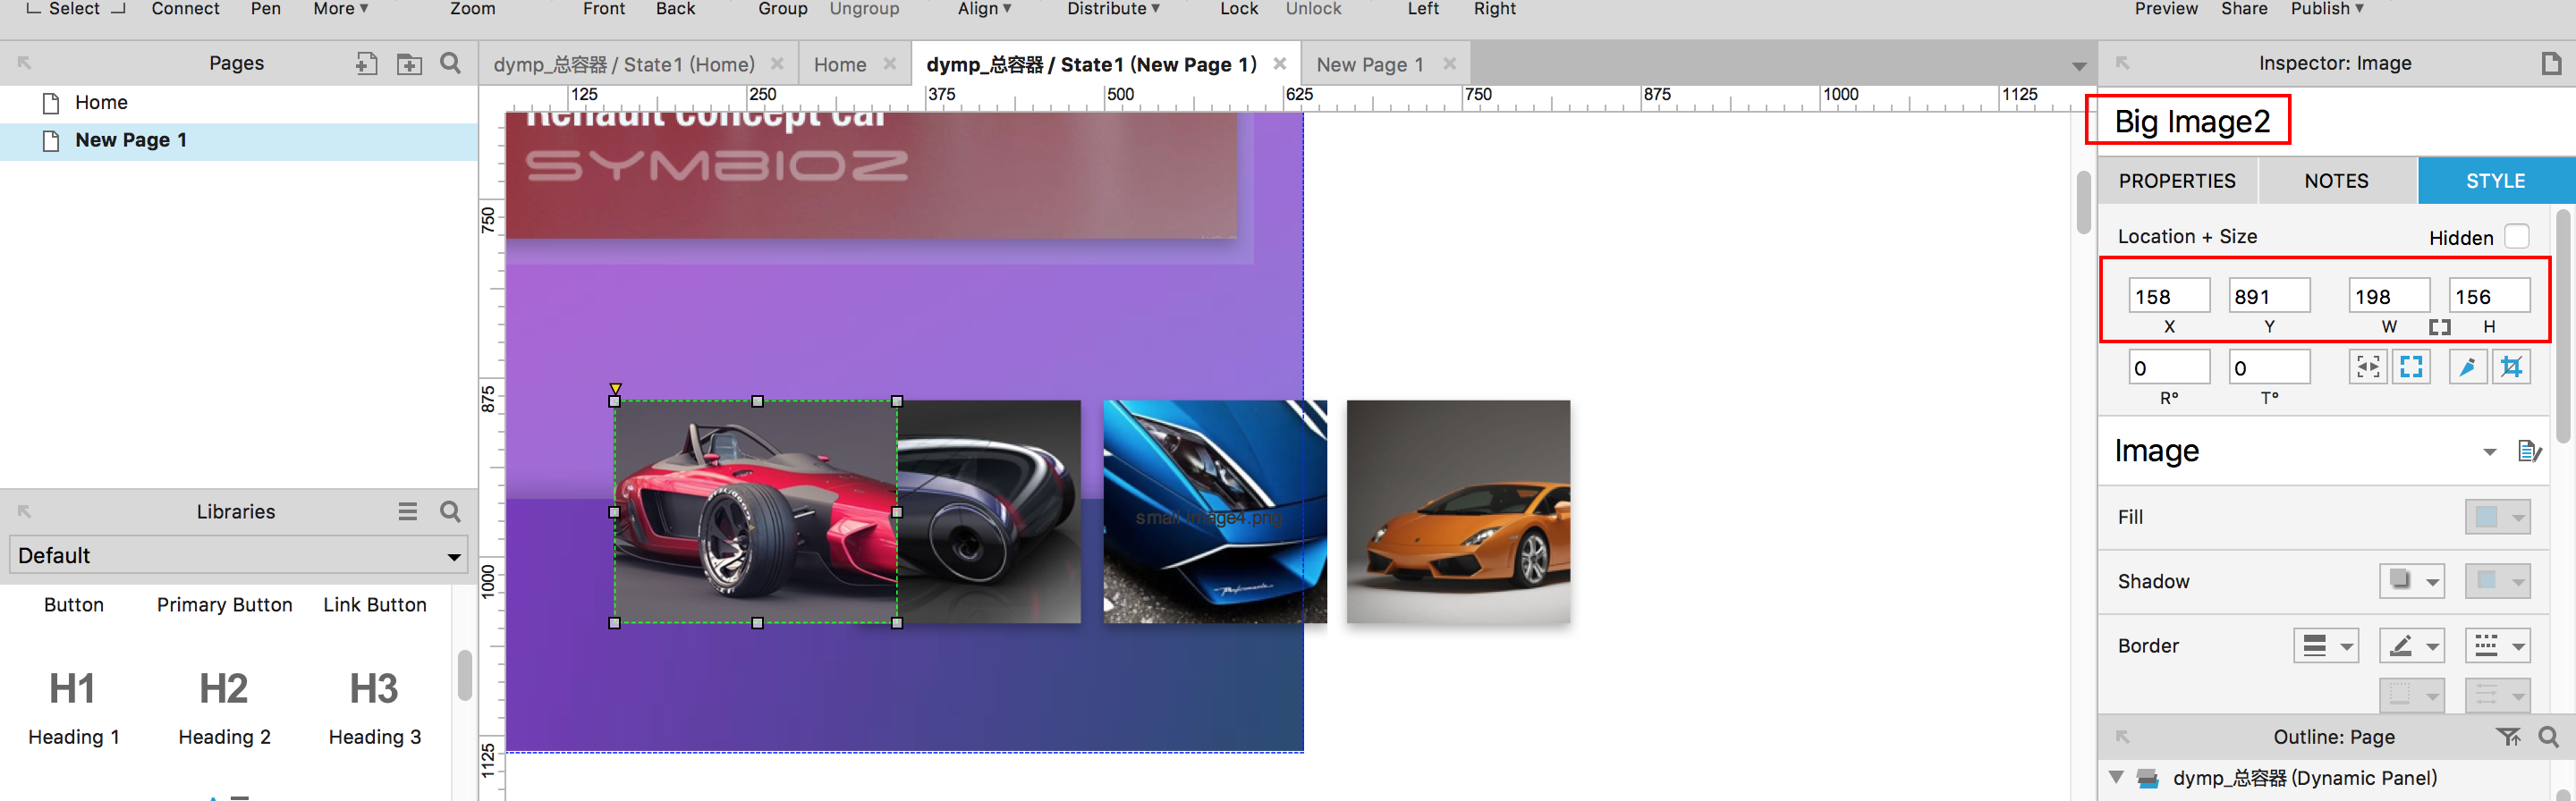Click the W width input field

[x=2388, y=296]
